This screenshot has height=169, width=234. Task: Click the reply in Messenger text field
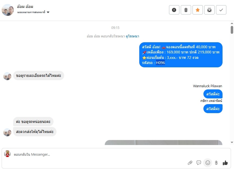99,154
